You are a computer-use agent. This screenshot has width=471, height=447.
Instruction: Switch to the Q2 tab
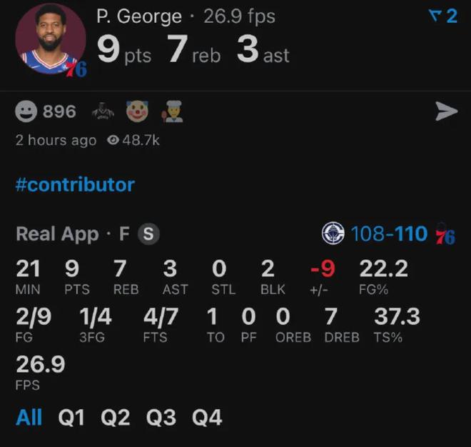[116, 417]
